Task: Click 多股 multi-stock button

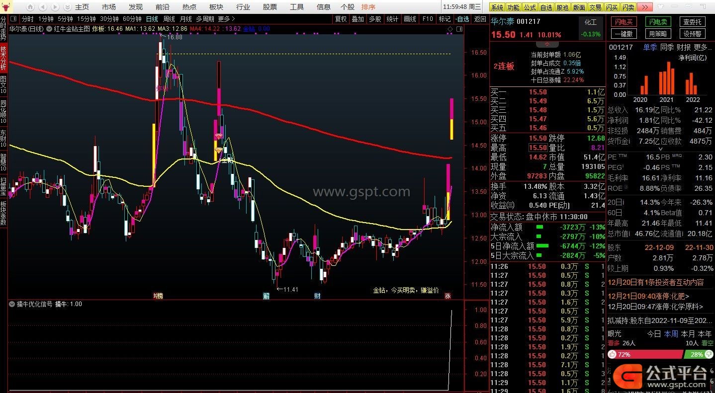Action: tap(375, 19)
